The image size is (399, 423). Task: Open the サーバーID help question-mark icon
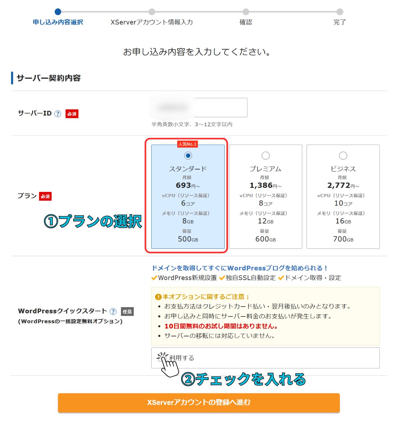point(58,114)
